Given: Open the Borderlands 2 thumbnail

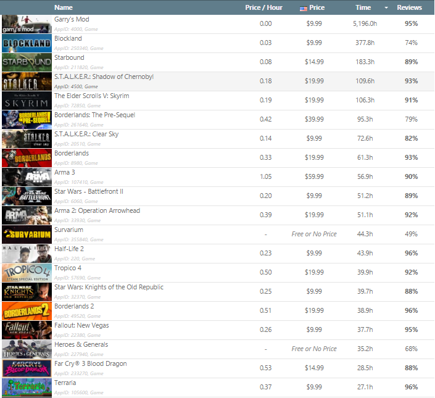Looking at the screenshot, I should [x=27, y=311].
